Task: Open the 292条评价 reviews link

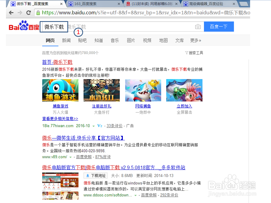Action: pos(169,195)
